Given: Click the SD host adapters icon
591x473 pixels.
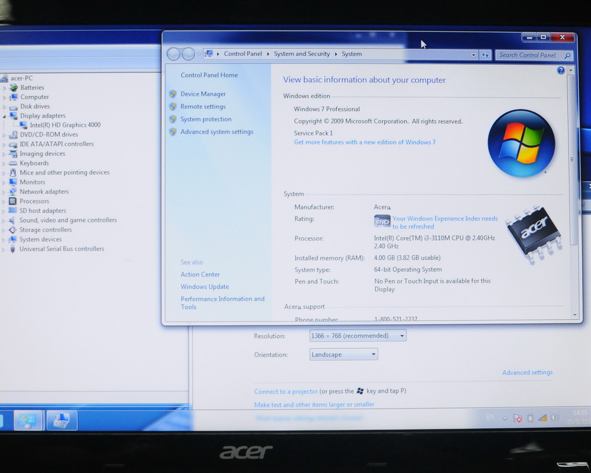Looking at the screenshot, I should point(13,210).
